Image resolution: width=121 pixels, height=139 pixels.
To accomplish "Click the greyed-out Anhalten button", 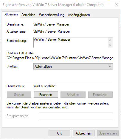I will coord(73,95).
